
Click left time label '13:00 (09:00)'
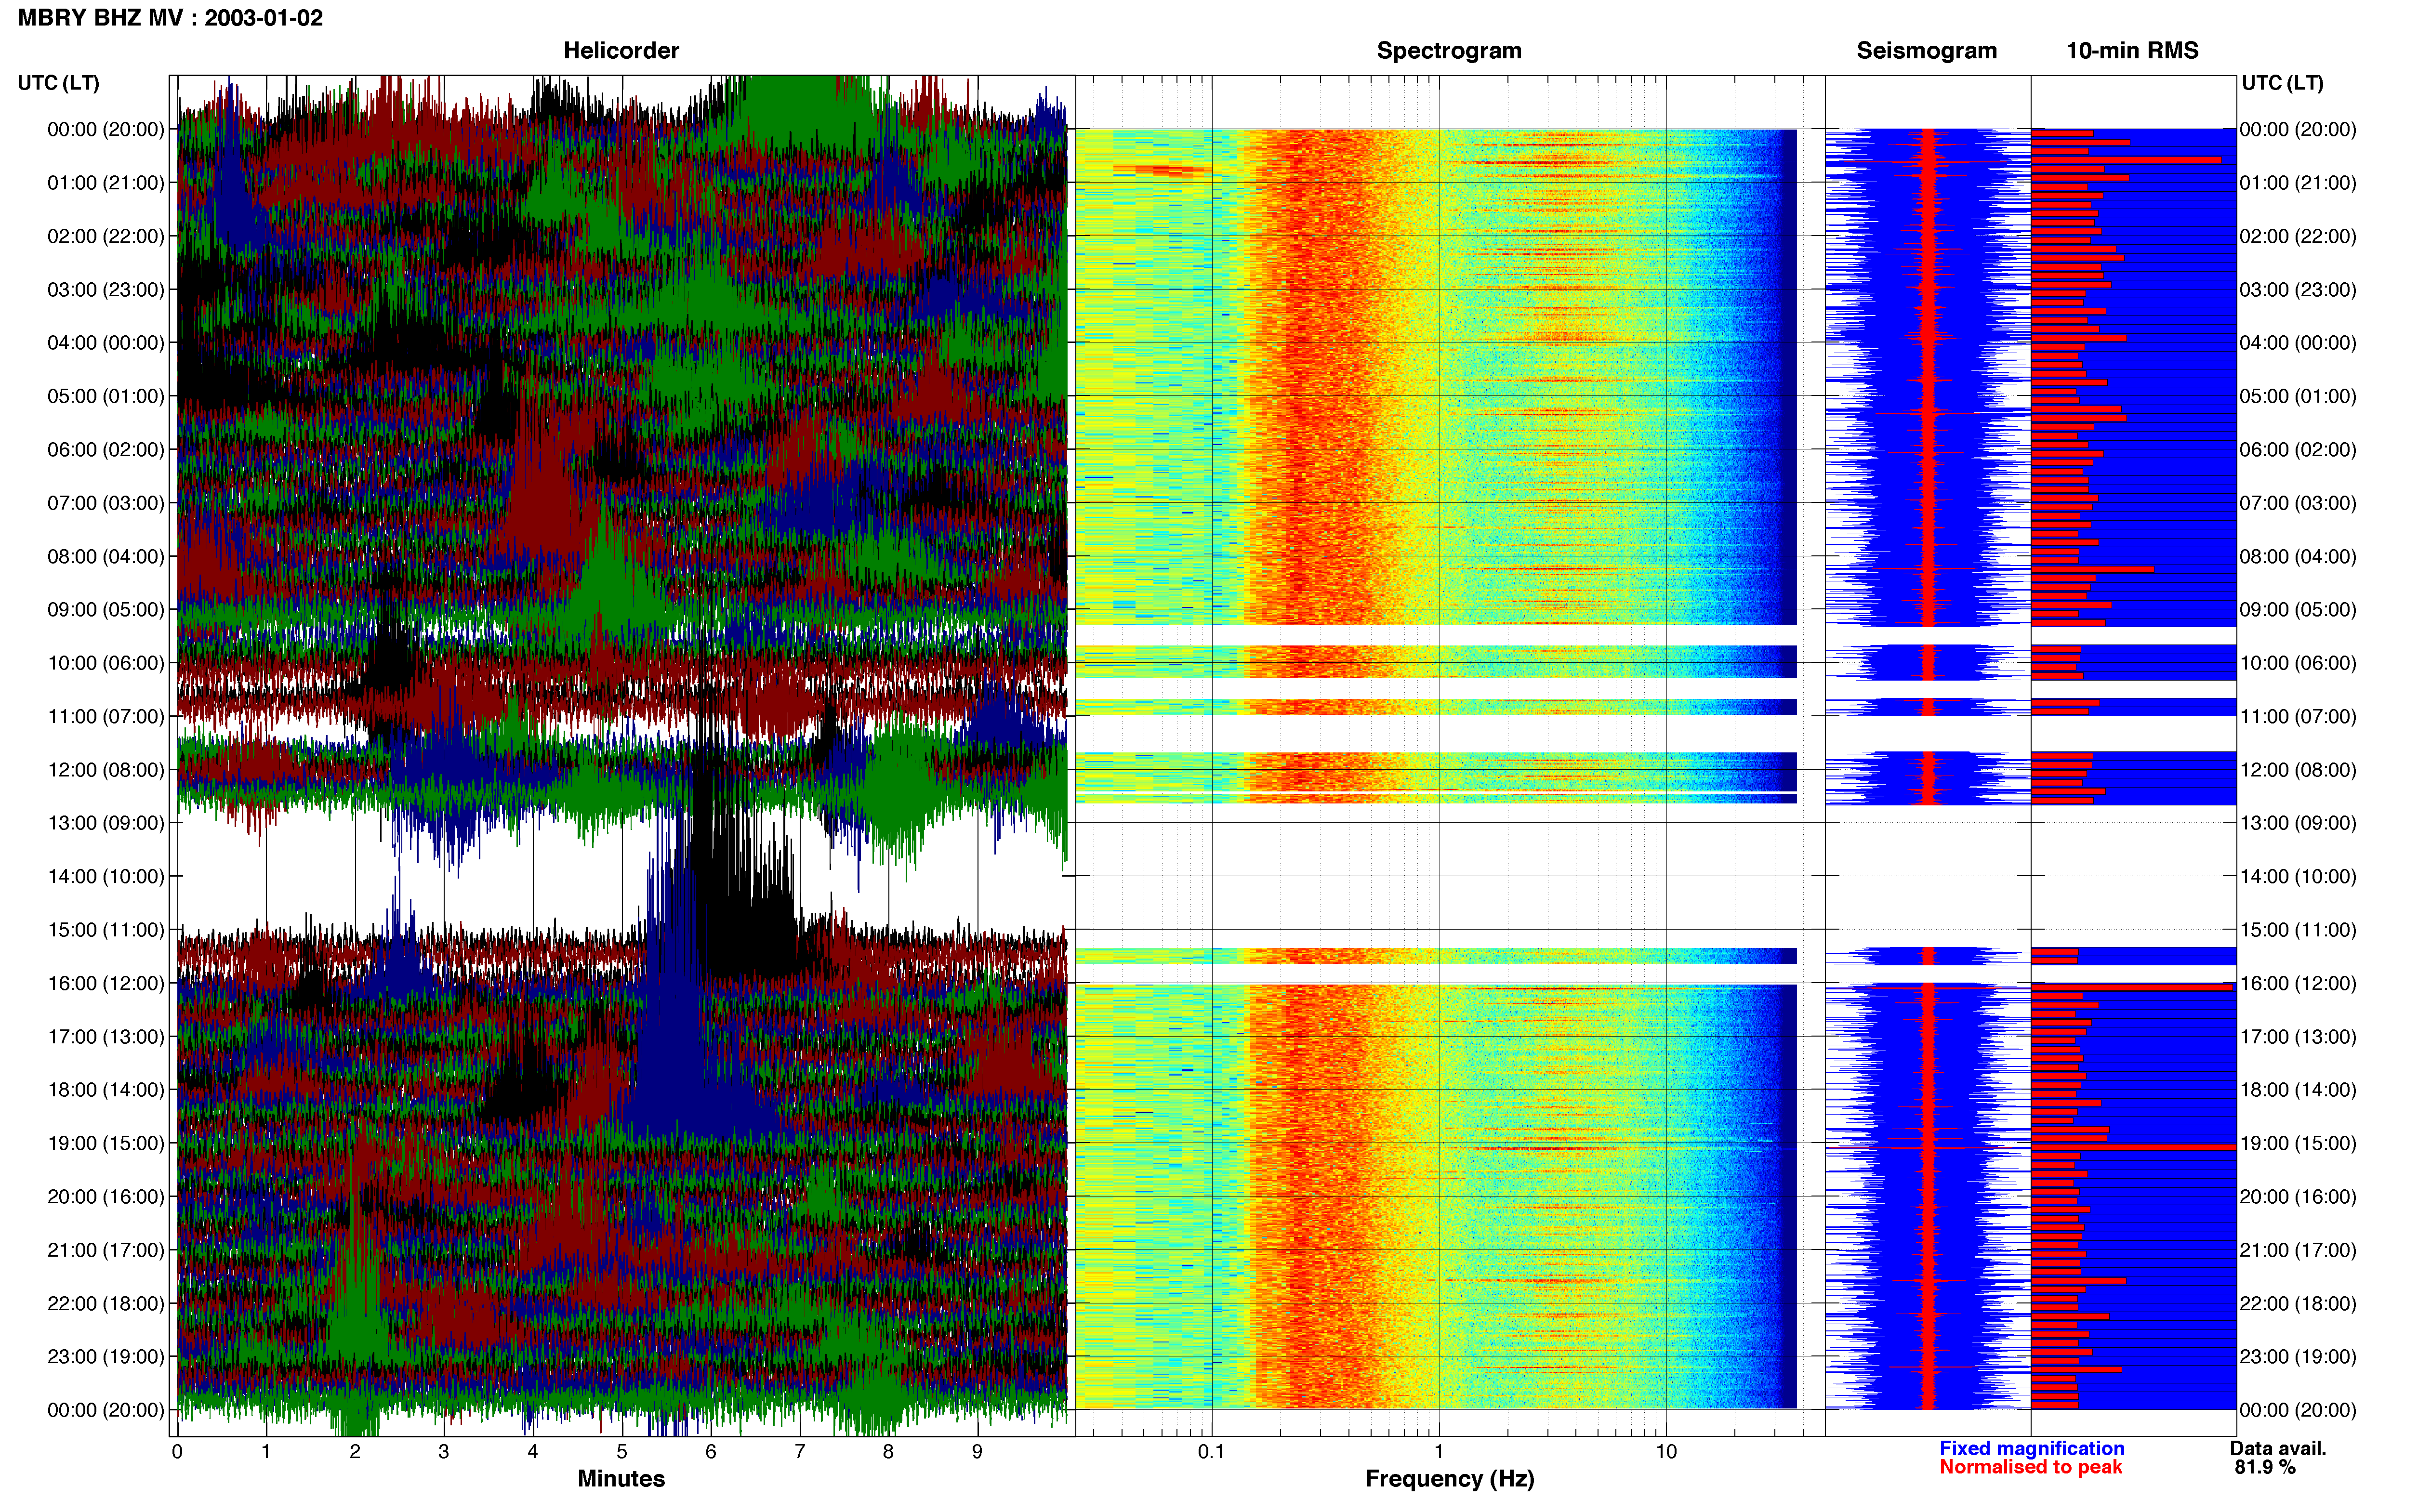(x=106, y=823)
